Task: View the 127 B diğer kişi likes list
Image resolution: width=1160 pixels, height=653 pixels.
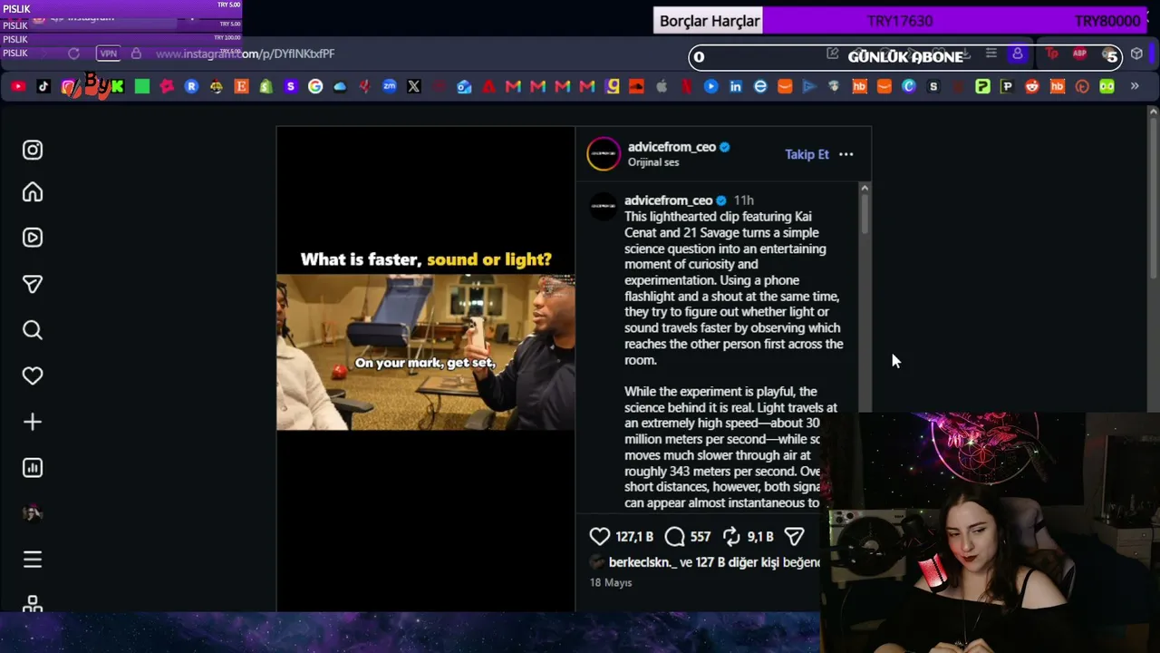Action: [x=738, y=562]
